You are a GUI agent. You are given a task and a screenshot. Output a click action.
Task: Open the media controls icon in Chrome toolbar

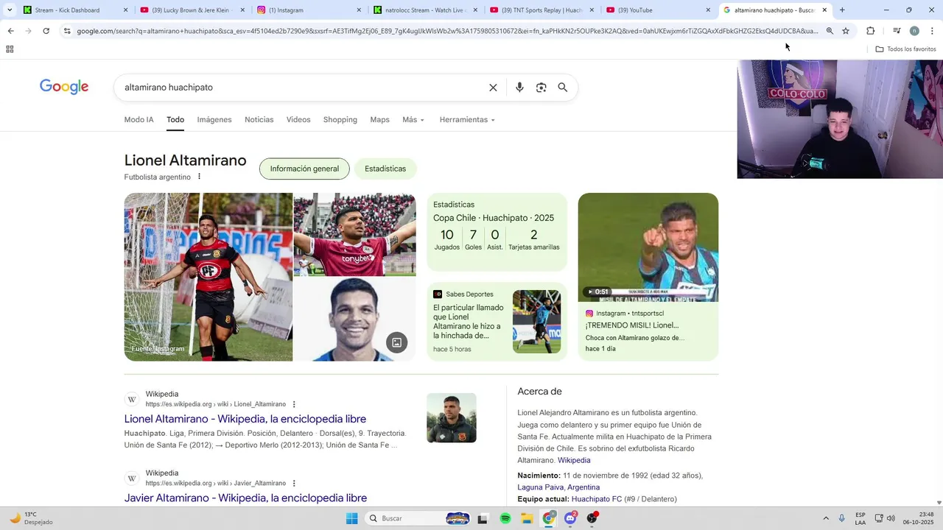[x=897, y=31]
